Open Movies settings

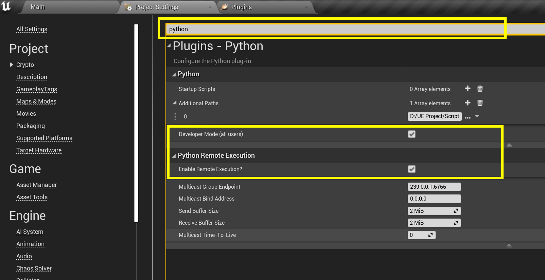(x=26, y=114)
